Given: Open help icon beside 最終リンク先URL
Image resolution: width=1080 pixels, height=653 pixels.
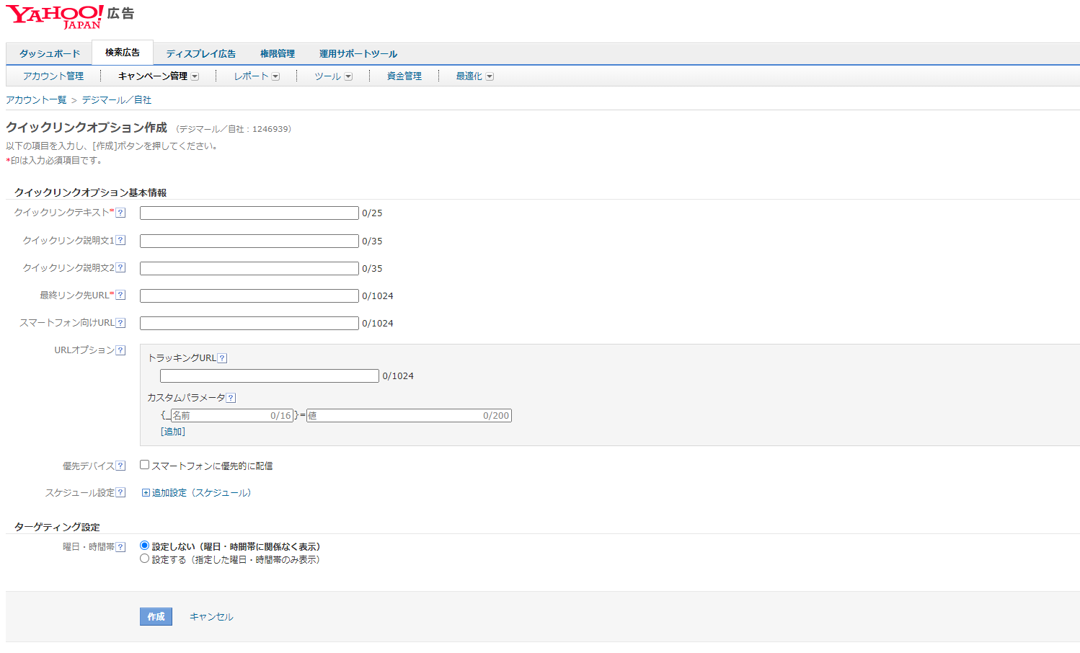Looking at the screenshot, I should [x=120, y=295].
